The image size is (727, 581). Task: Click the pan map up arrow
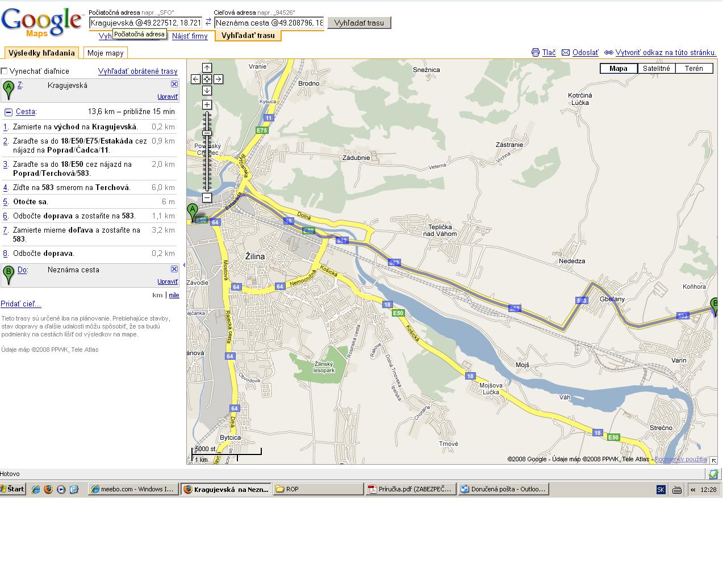click(x=207, y=68)
